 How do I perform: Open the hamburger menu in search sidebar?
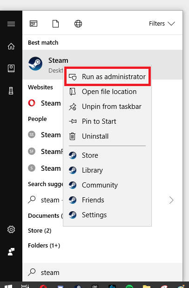point(11,24)
